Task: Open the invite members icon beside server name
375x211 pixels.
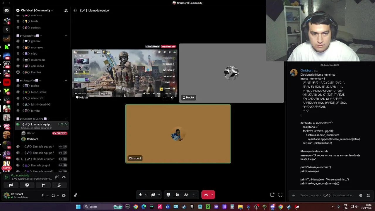Action: [x=66, y=10]
